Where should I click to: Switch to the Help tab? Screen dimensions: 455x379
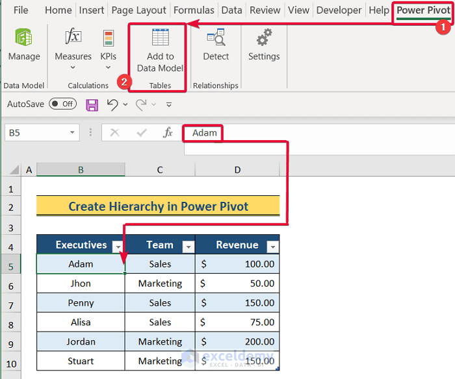tap(379, 10)
